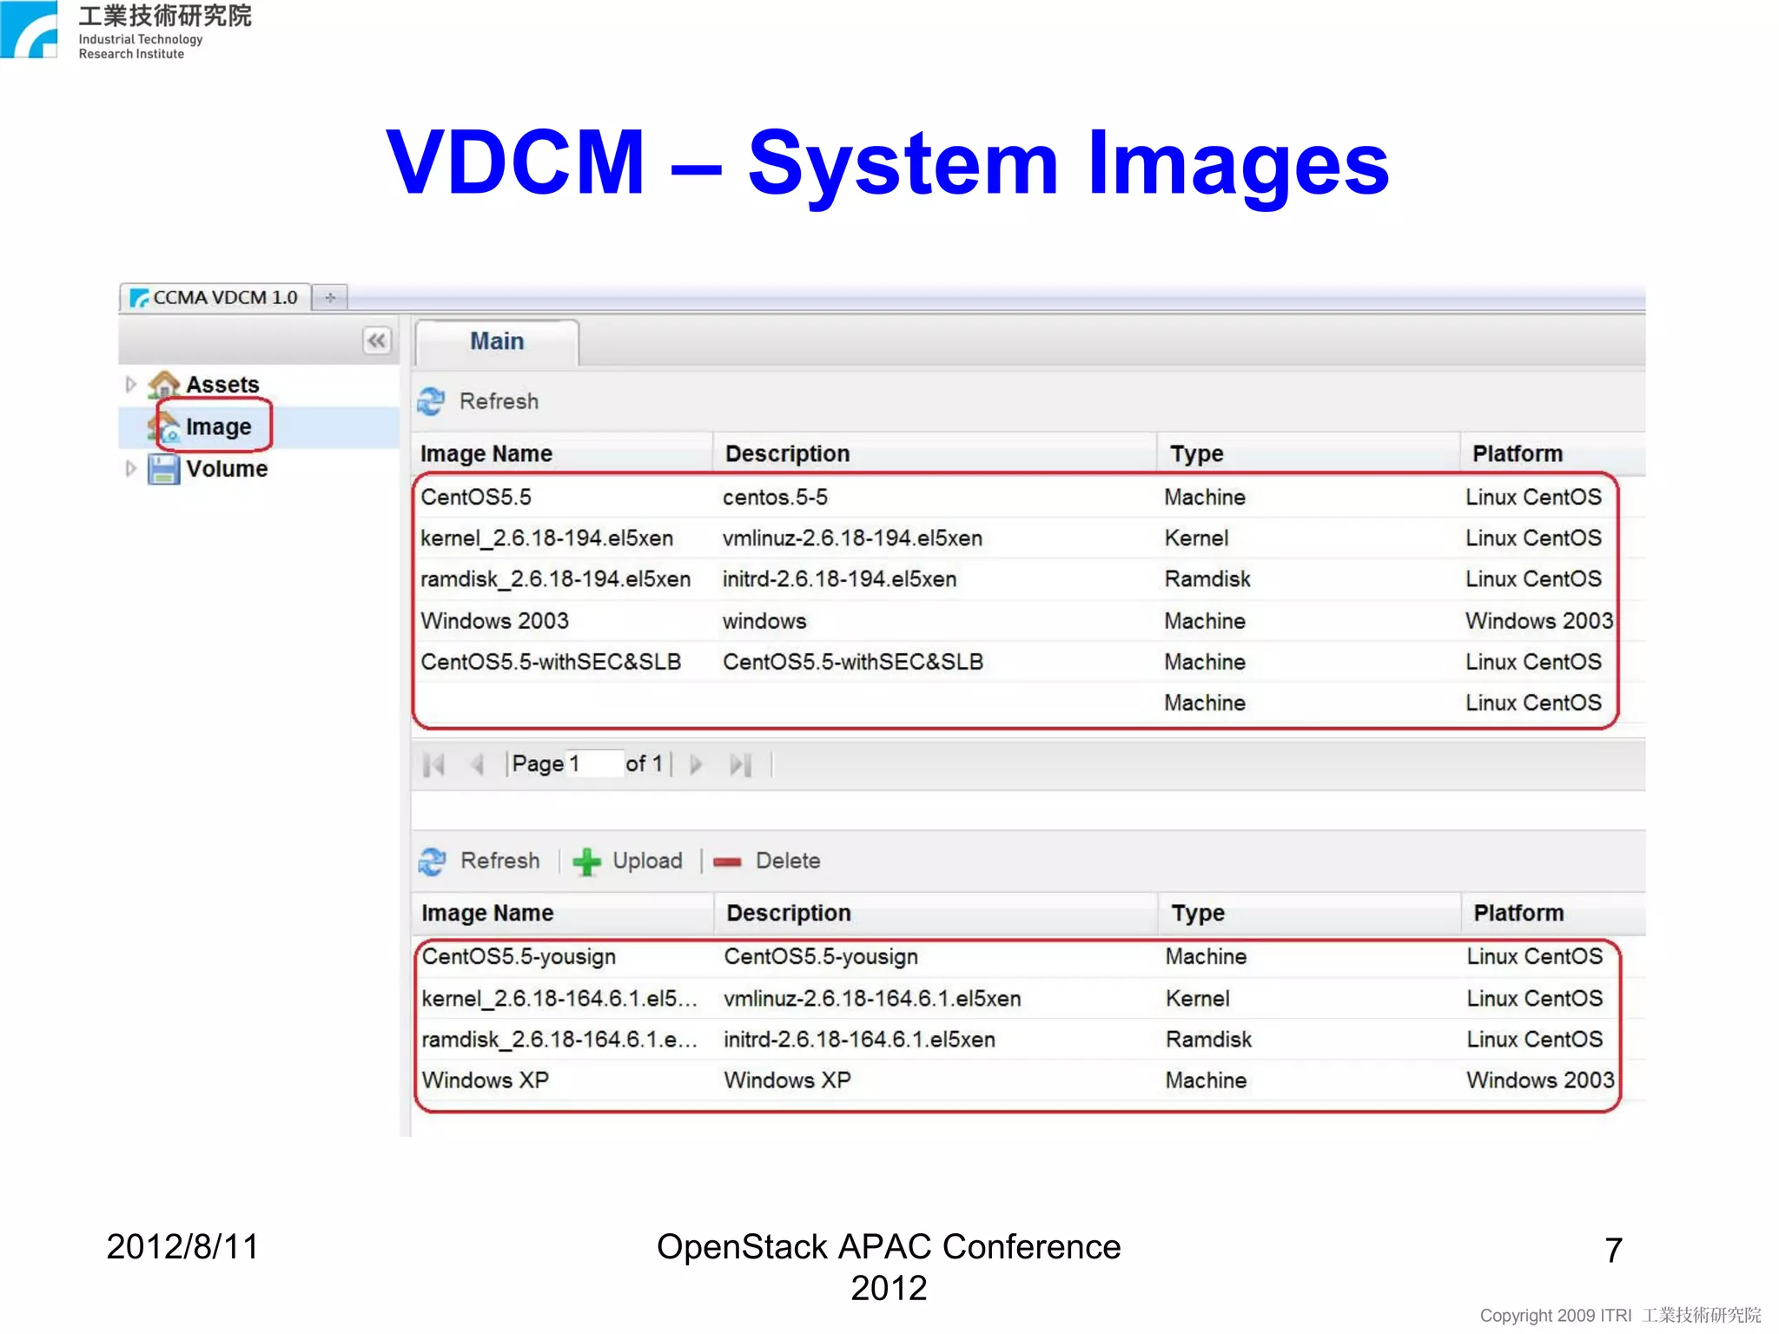The width and height of the screenshot is (1779, 1334).
Task: Select CentOS5.5-withSEC&SLB image name
Action: (x=551, y=662)
